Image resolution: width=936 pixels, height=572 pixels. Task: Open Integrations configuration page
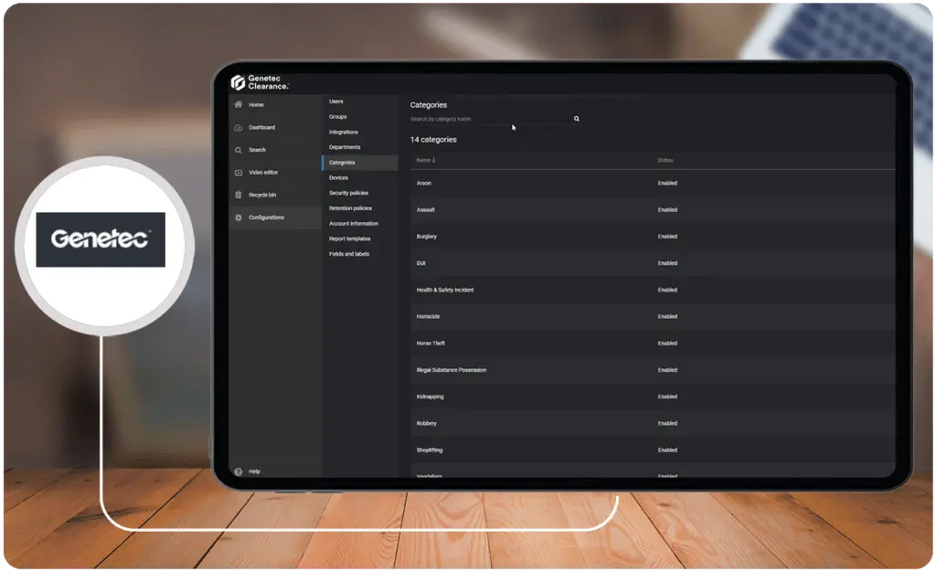point(344,132)
